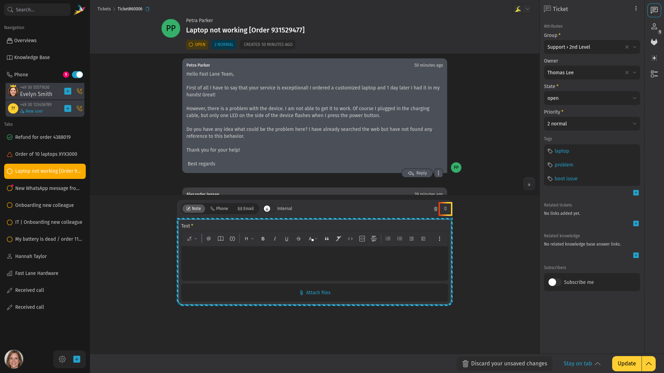Insert text module via puzzle icon
The height and width of the screenshot is (373, 664).
click(232, 239)
